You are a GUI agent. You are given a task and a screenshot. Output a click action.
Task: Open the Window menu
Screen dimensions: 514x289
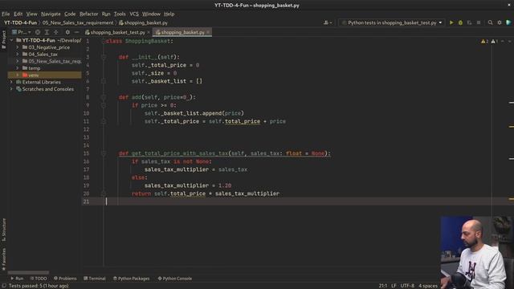pos(151,14)
